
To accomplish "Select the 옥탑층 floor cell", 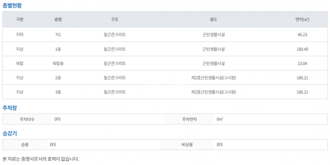I will [58, 63].
